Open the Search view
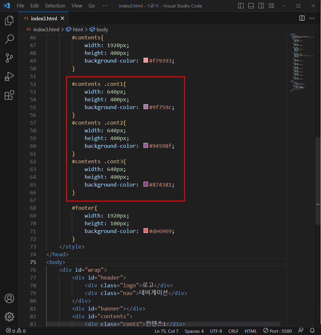 [9, 39]
